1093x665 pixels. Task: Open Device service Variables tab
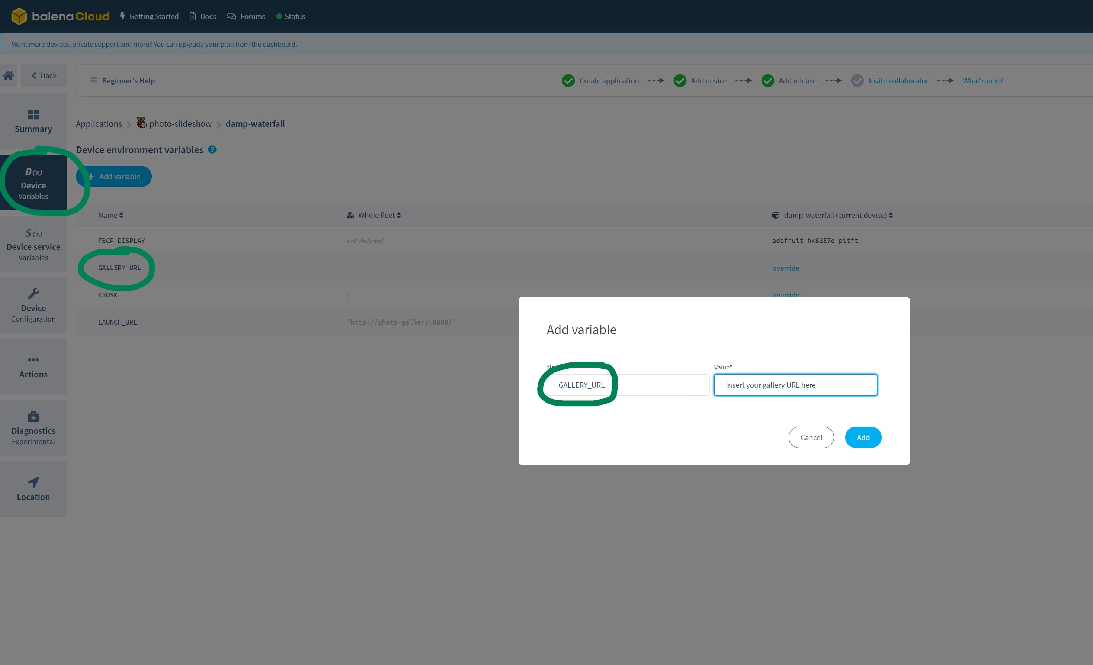pos(33,245)
